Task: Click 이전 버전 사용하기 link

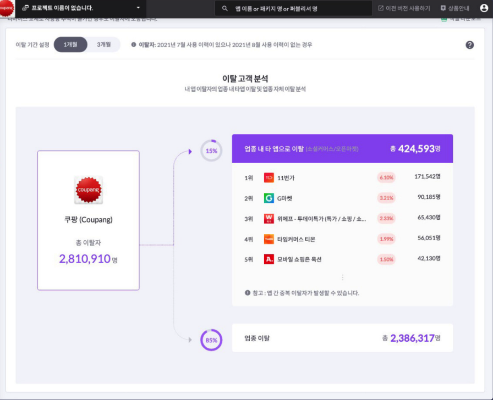Action: (x=404, y=8)
